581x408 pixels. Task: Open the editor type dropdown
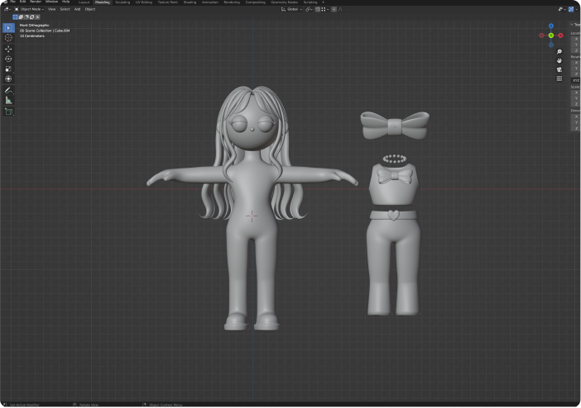pyautogui.click(x=7, y=9)
